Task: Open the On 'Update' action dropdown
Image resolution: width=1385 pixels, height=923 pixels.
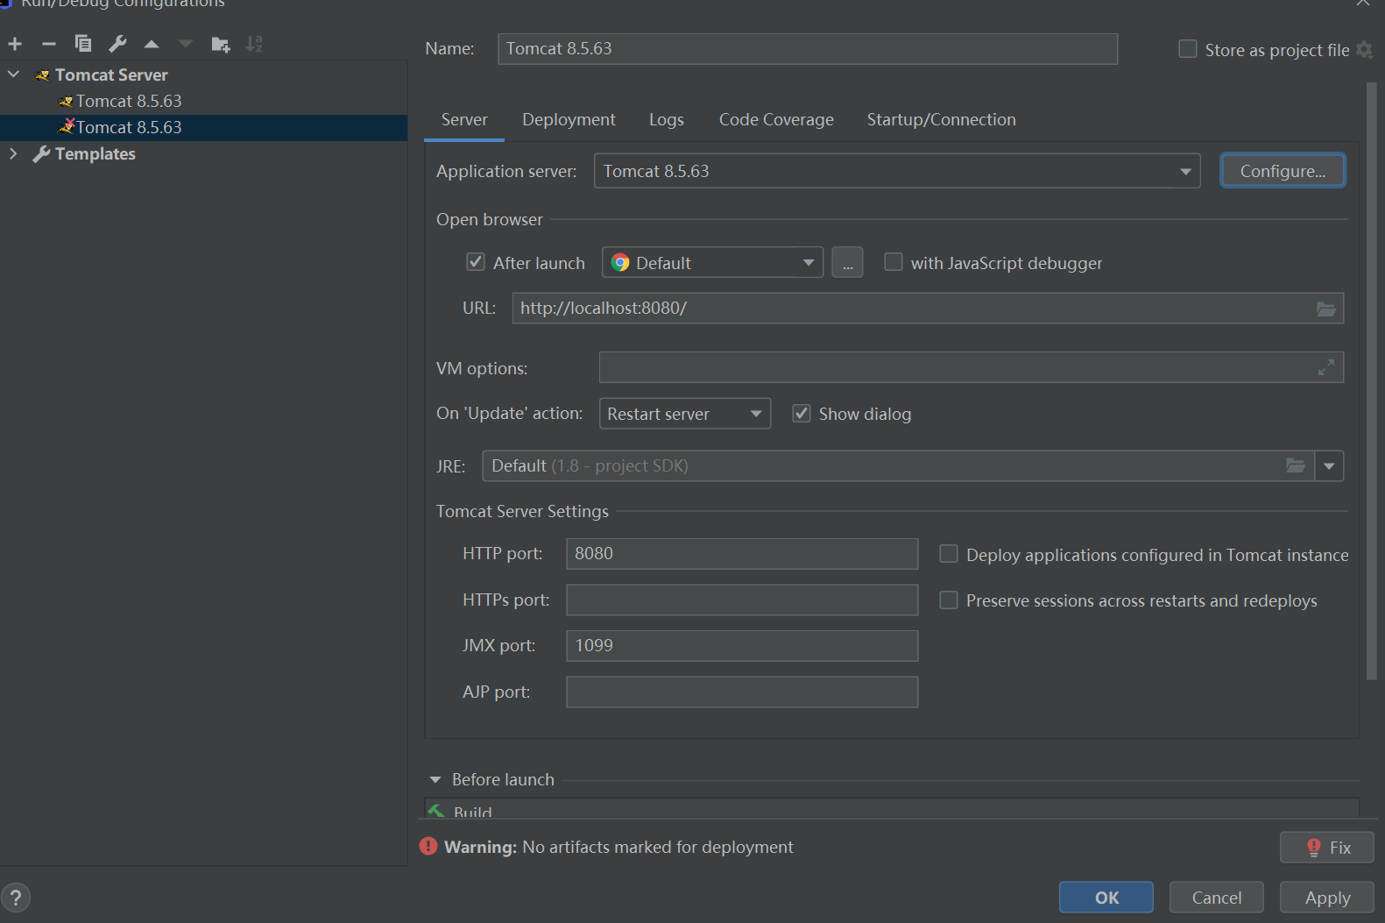Action: (755, 414)
